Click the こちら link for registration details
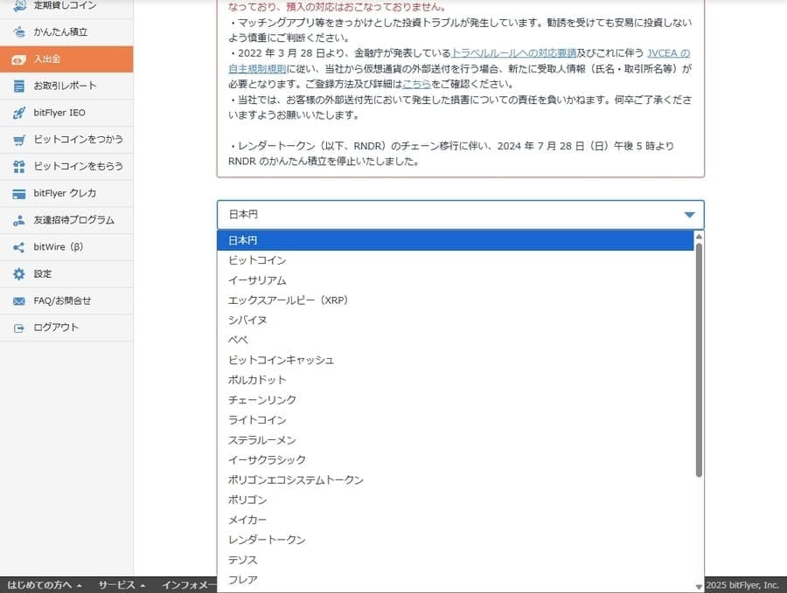Viewport: 787px width, 593px height. click(416, 84)
